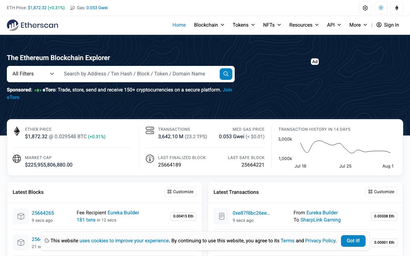Open the site settings gear icon
The width and height of the screenshot is (410, 256).
365,8
